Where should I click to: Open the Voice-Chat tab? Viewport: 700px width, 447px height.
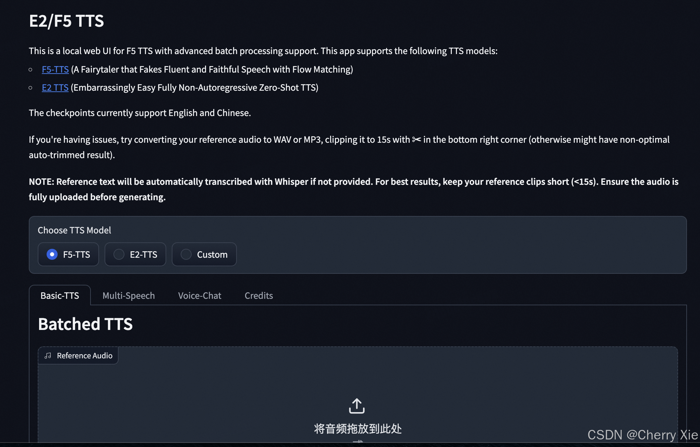coord(200,295)
